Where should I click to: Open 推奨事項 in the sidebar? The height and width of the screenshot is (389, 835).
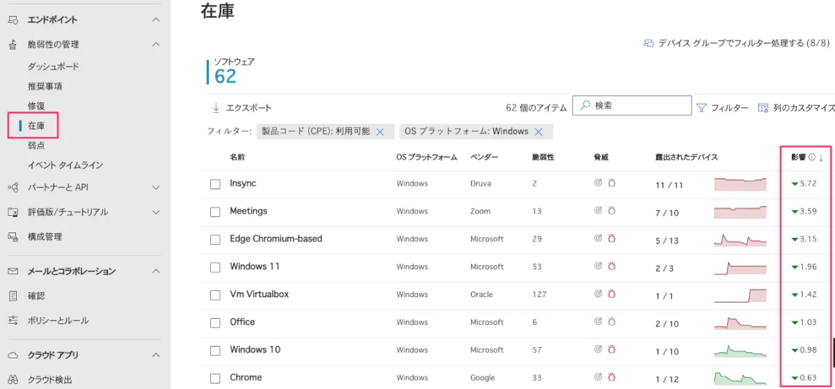tap(45, 86)
